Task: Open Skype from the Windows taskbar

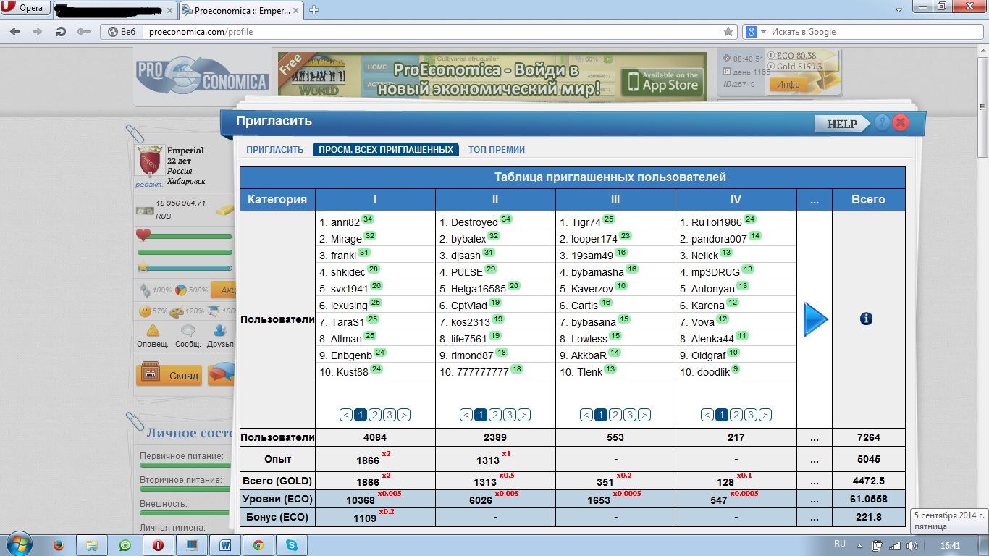Action: tap(292, 545)
